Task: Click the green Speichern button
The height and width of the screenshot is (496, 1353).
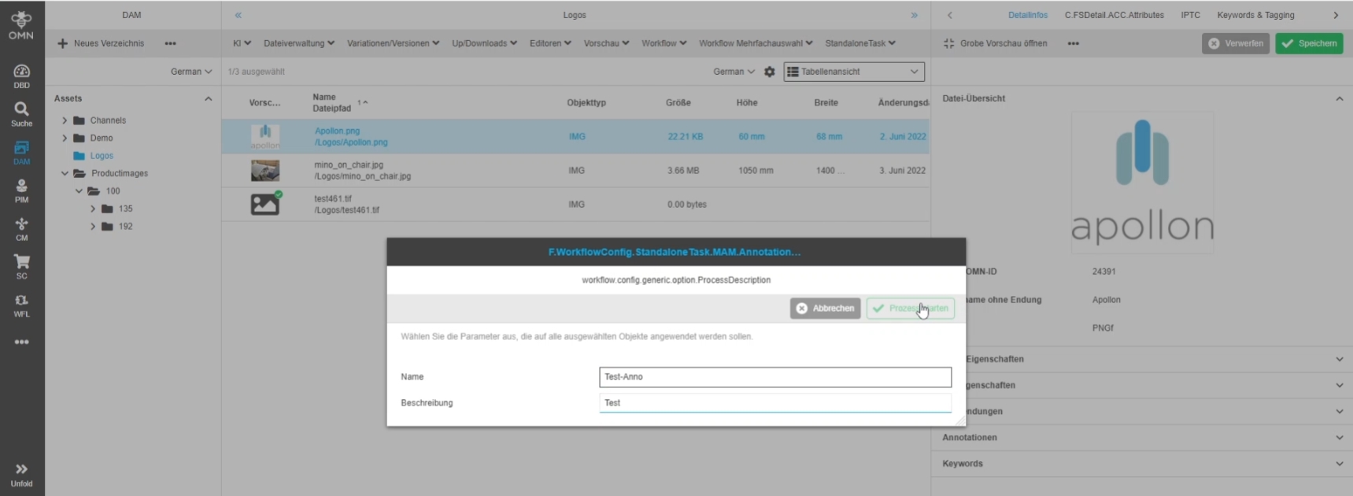Action: 1308,43
